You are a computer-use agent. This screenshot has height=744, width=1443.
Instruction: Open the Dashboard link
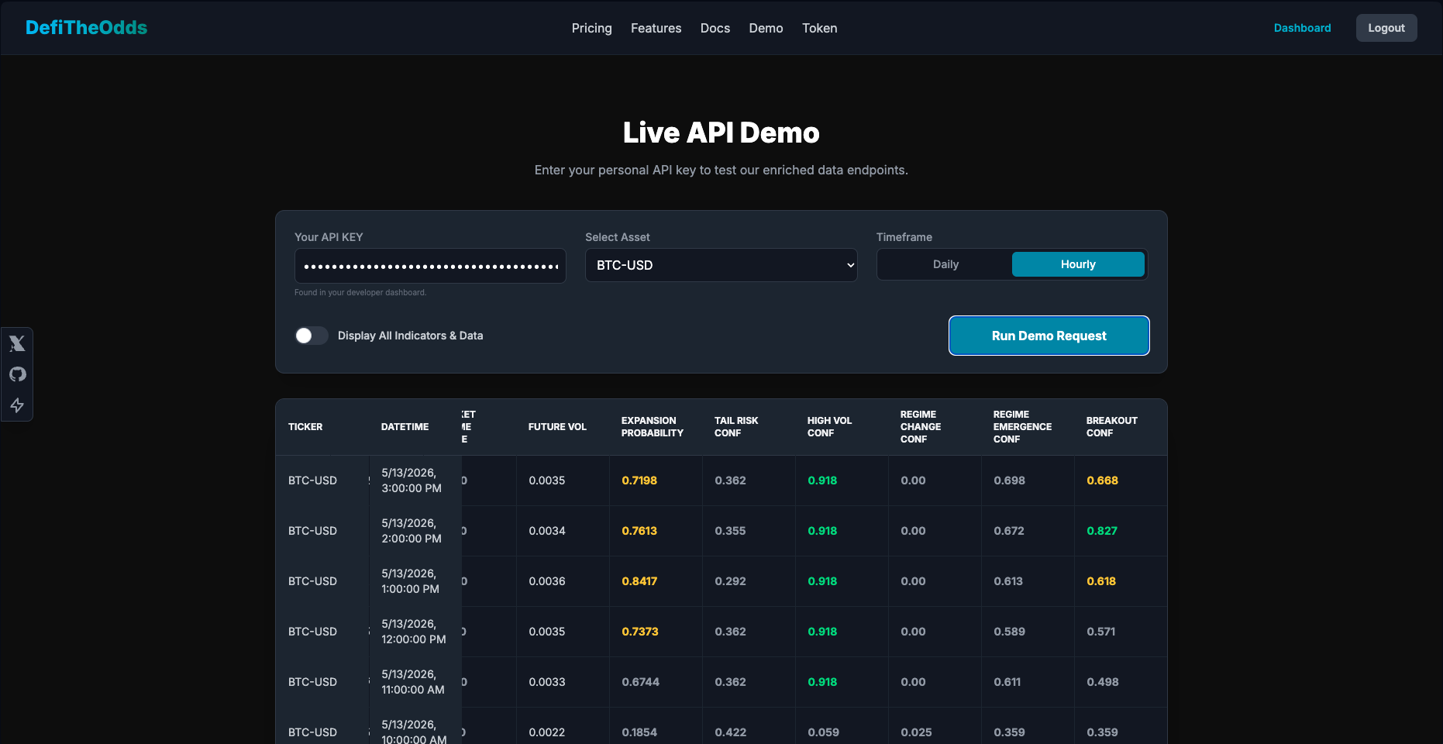click(1303, 28)
